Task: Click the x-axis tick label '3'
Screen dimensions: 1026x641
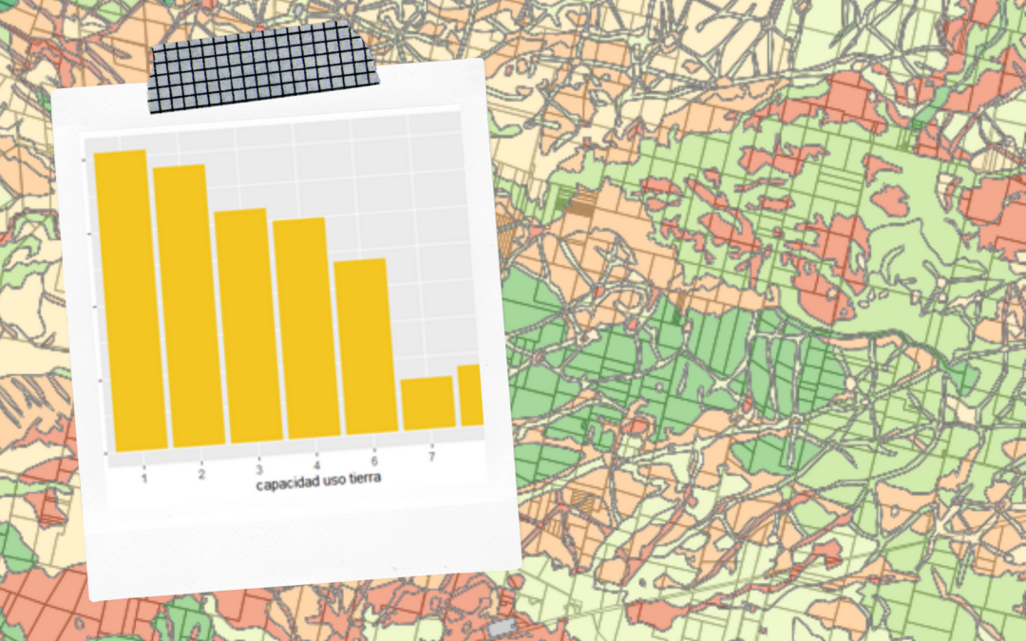Action: point(259,470)
